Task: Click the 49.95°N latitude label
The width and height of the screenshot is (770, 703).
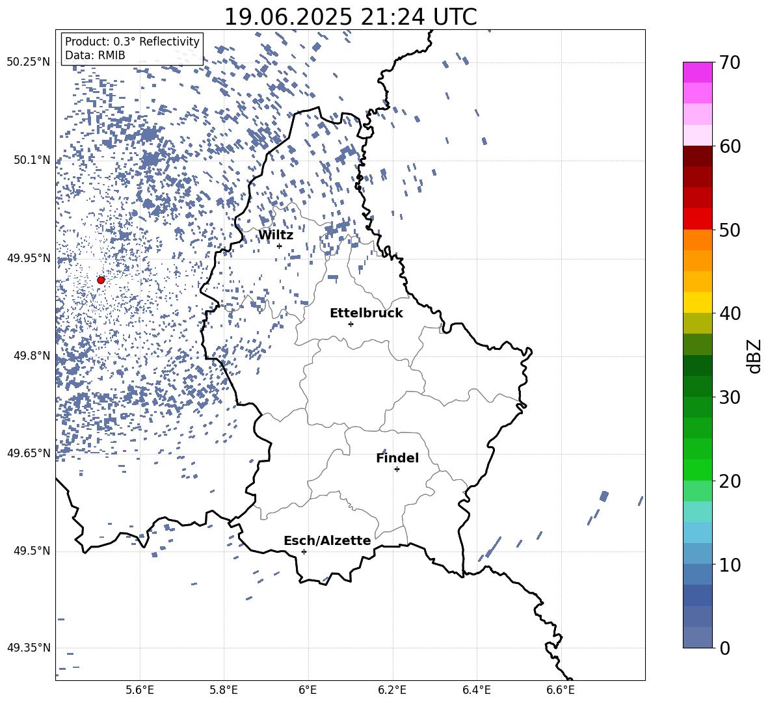Action: point(29,258)
